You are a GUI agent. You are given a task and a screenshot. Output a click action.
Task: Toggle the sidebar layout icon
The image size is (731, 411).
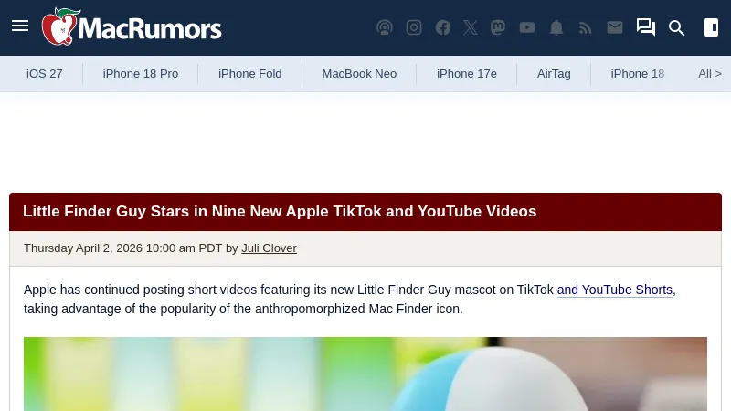(x=711, y=27)
